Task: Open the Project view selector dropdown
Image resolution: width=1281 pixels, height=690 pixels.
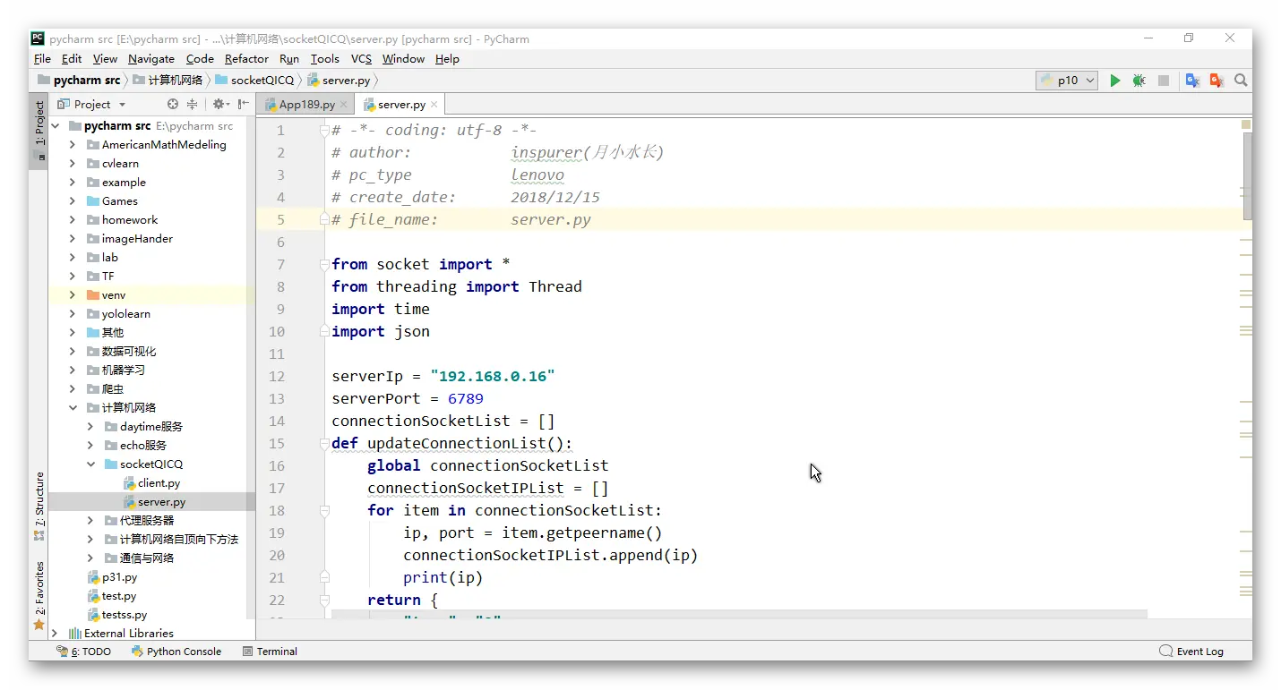Action: pyautogui.click(x=91, y=105)
